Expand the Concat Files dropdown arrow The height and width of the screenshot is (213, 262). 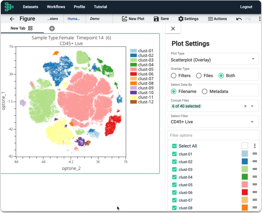click(x=252, y=106)
